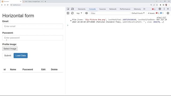Close the DevTools panel
Viewport: 171px width, 96px height.
click(x=168, y=9)
